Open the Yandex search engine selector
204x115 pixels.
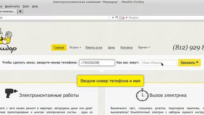(x=125, y=18)
